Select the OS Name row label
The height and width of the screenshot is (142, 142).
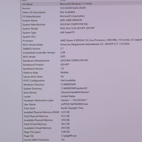click(27, 4)
